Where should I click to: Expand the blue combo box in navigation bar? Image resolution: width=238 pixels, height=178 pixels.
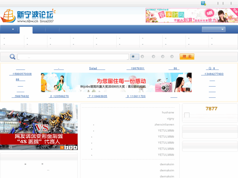click(x=213, y=29)
